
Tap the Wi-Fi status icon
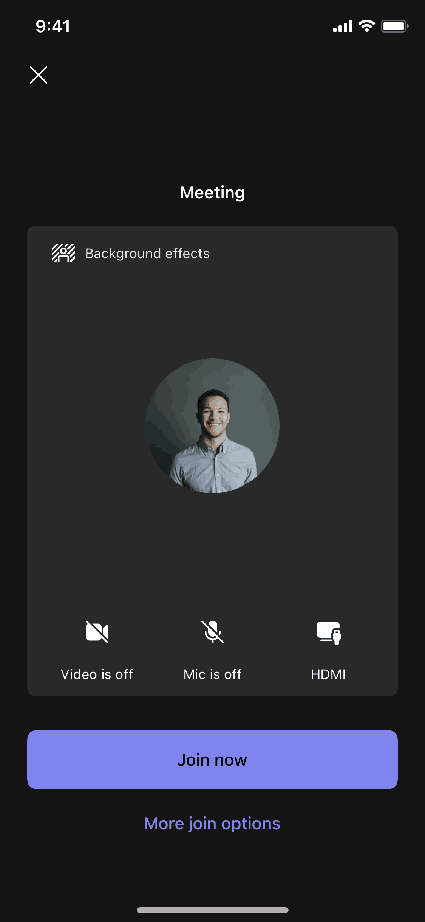[366, 26]
